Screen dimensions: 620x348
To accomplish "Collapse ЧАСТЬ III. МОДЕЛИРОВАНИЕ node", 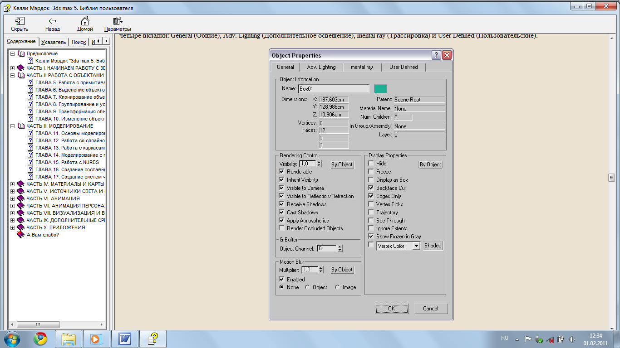I will (13, 126).
